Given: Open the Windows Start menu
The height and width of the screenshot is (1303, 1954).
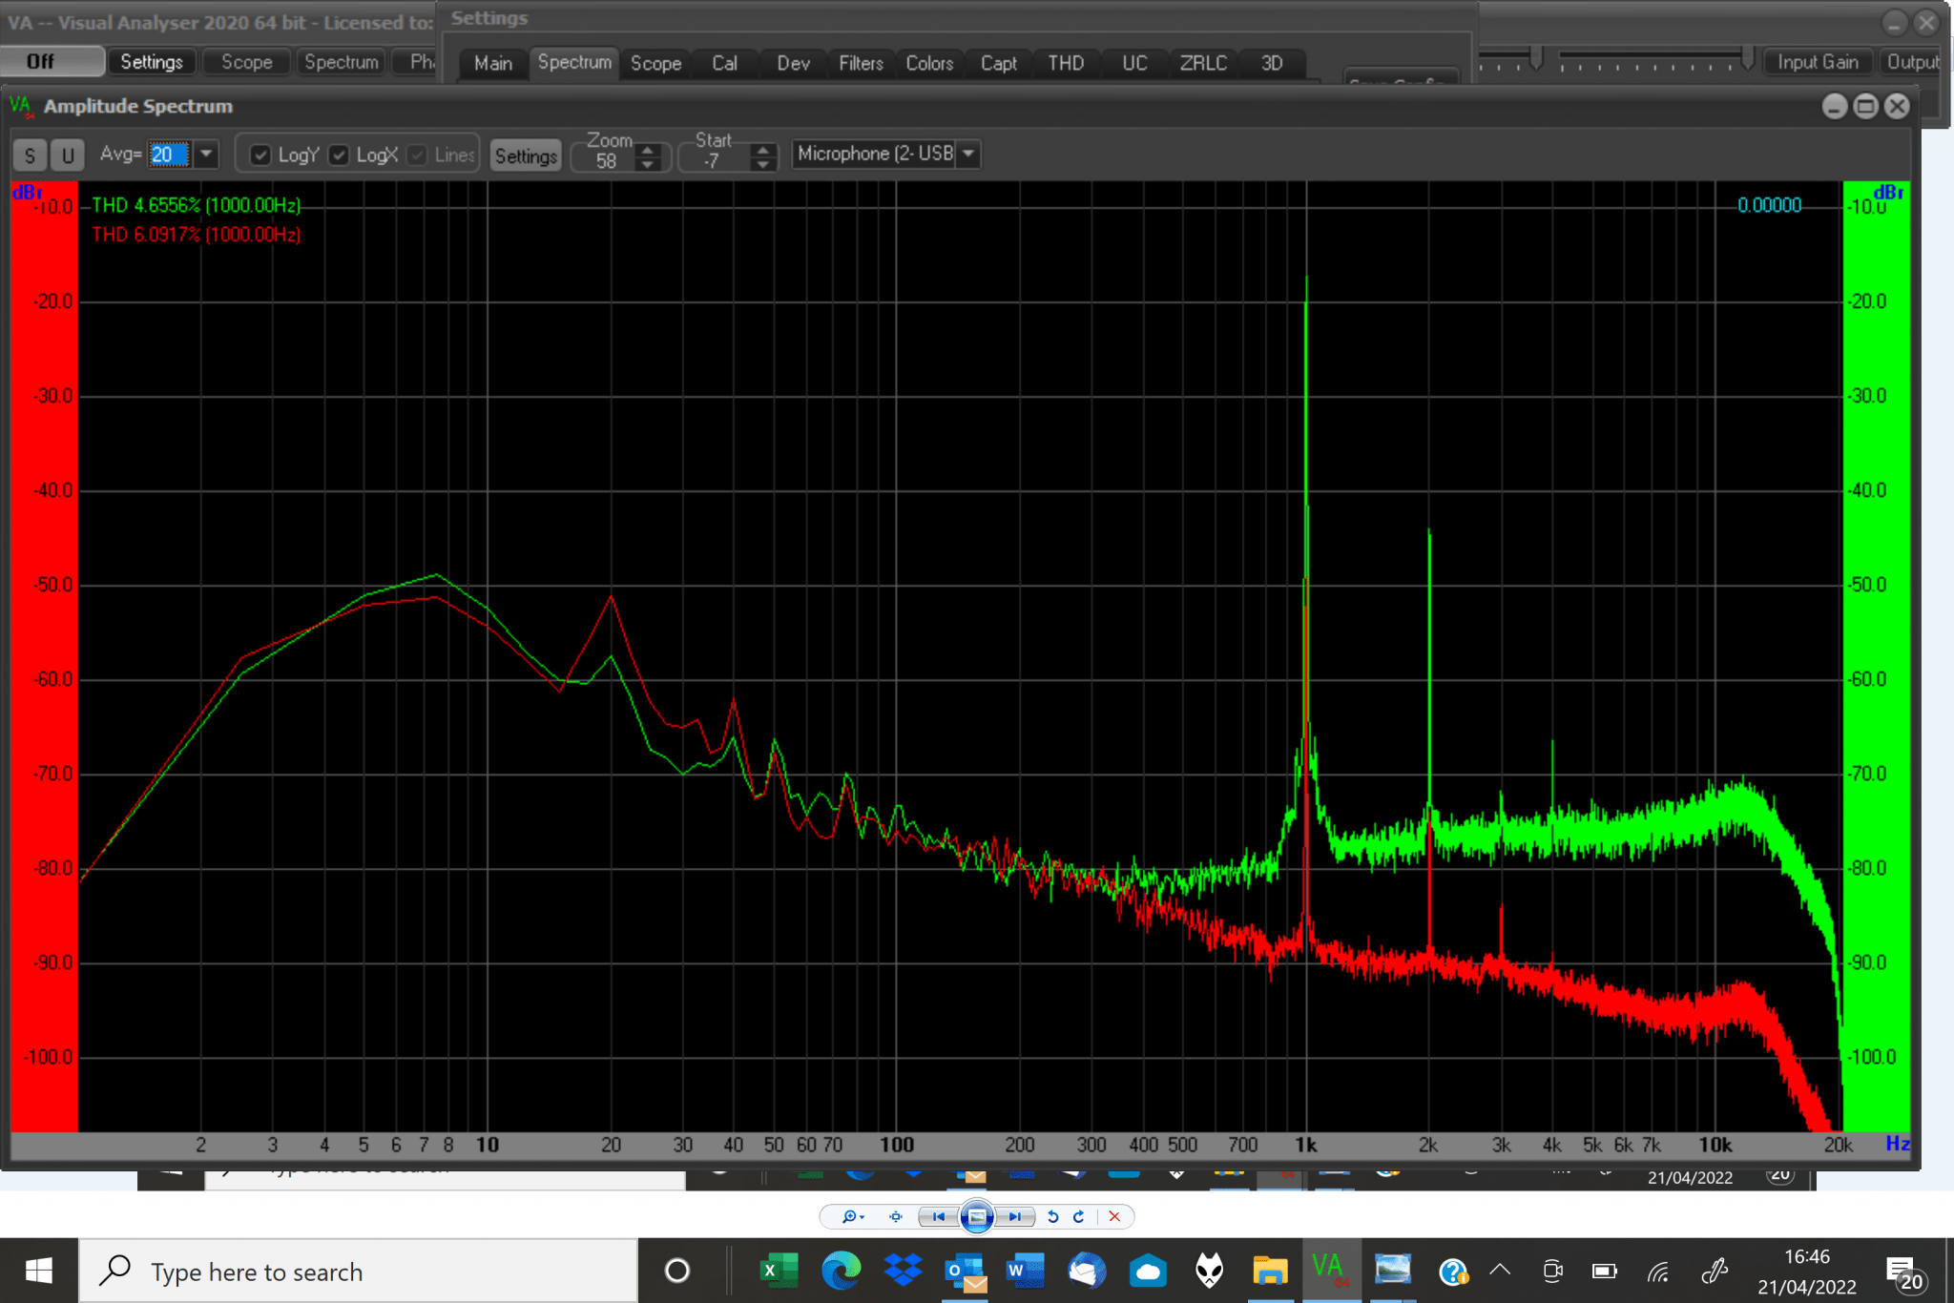Looking at the screenshot, I should 38,1271.
